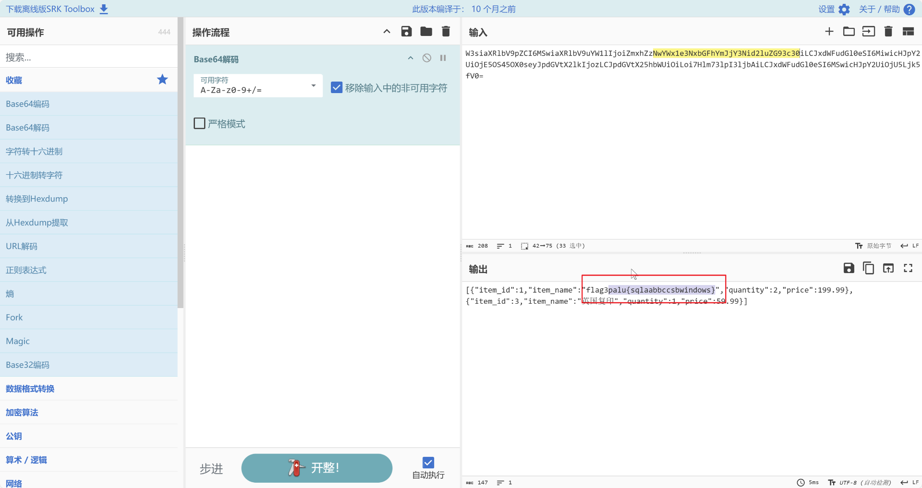Select Base64解码 in the favourites list

pos(89,128)
